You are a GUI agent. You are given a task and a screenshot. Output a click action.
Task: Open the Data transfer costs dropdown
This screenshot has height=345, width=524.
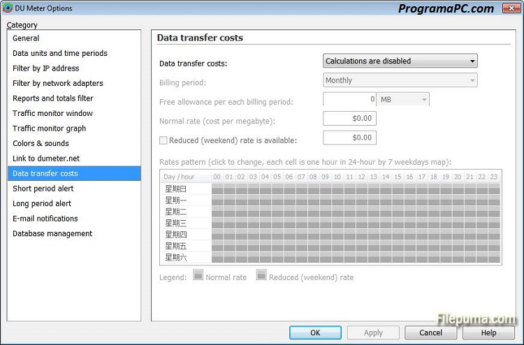pyautogui.click(x=400, y=61)
